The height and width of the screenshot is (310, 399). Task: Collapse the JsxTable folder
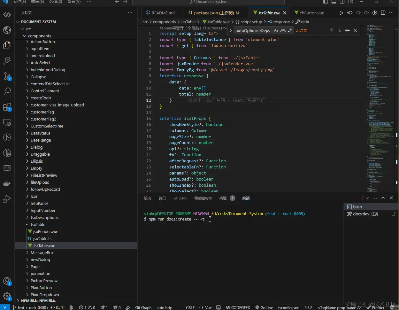click(27, 225)
